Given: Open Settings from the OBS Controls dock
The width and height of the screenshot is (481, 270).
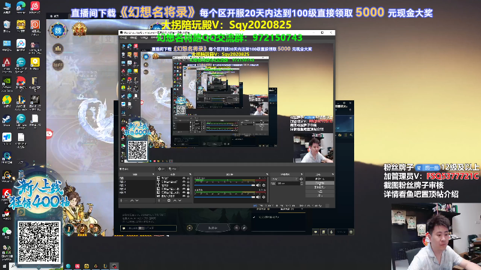Looking at the screenshot, I should pos(320,191).
